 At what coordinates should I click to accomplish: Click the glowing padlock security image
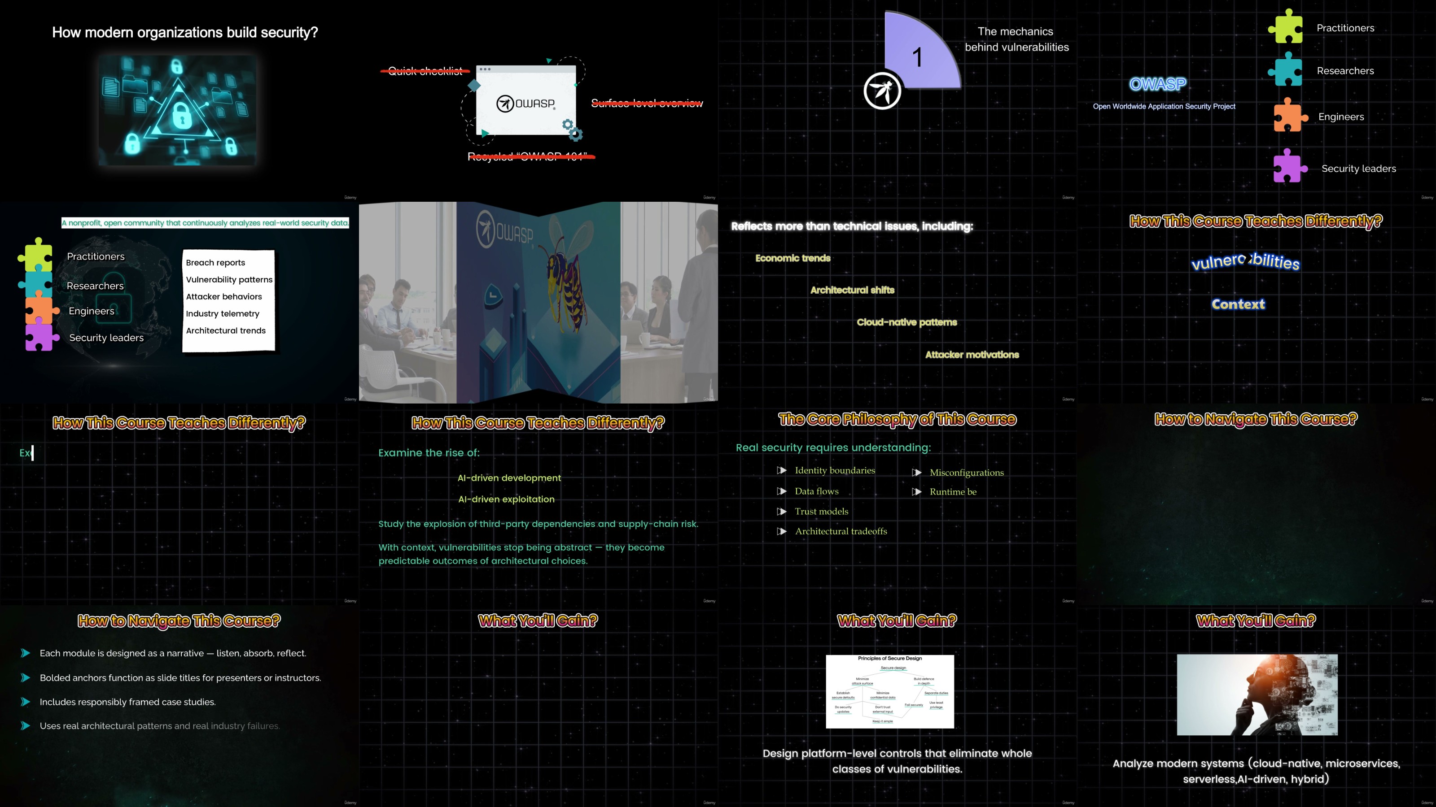click(178, 110)
